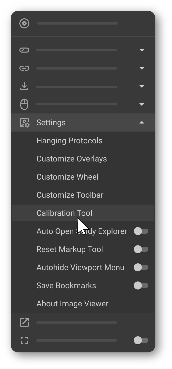Turn on Reset Markup Tool toggle
Image resolution: width=172 pixels, height=369 pixels.
tap(141, 249)
